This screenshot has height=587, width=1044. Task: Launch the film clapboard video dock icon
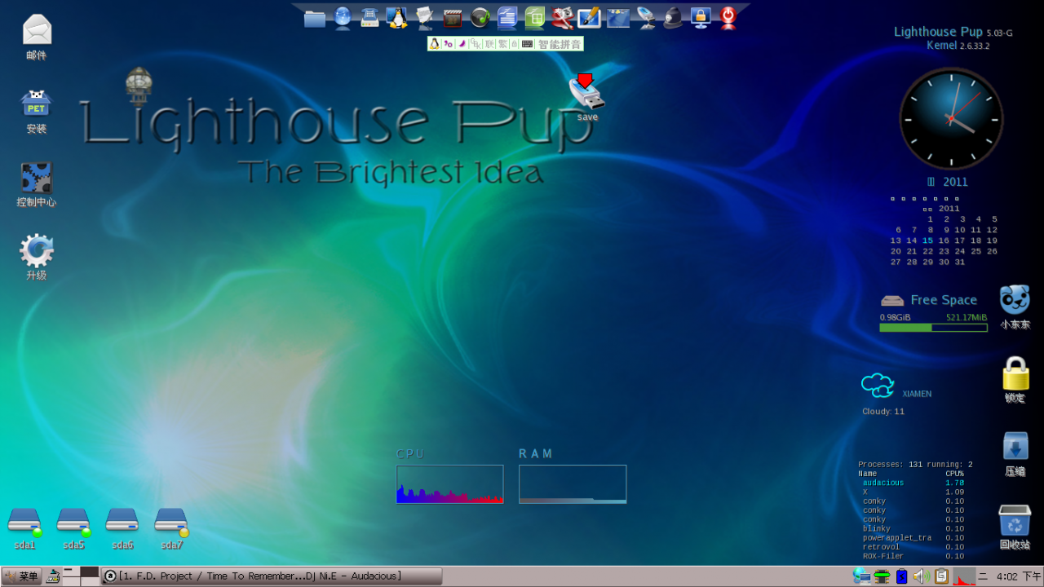[453, 18]
